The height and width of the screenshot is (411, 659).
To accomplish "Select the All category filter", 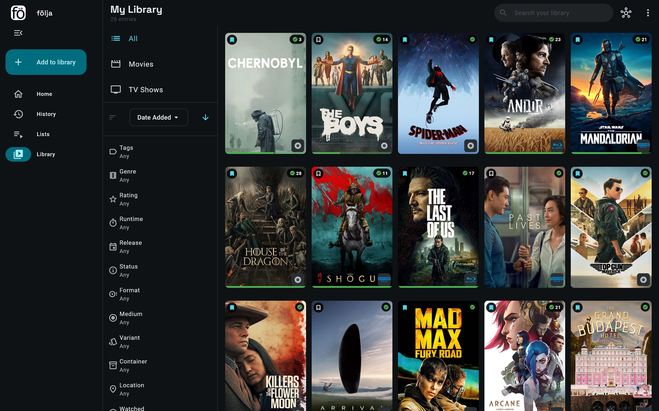I will tap(160, 38).
